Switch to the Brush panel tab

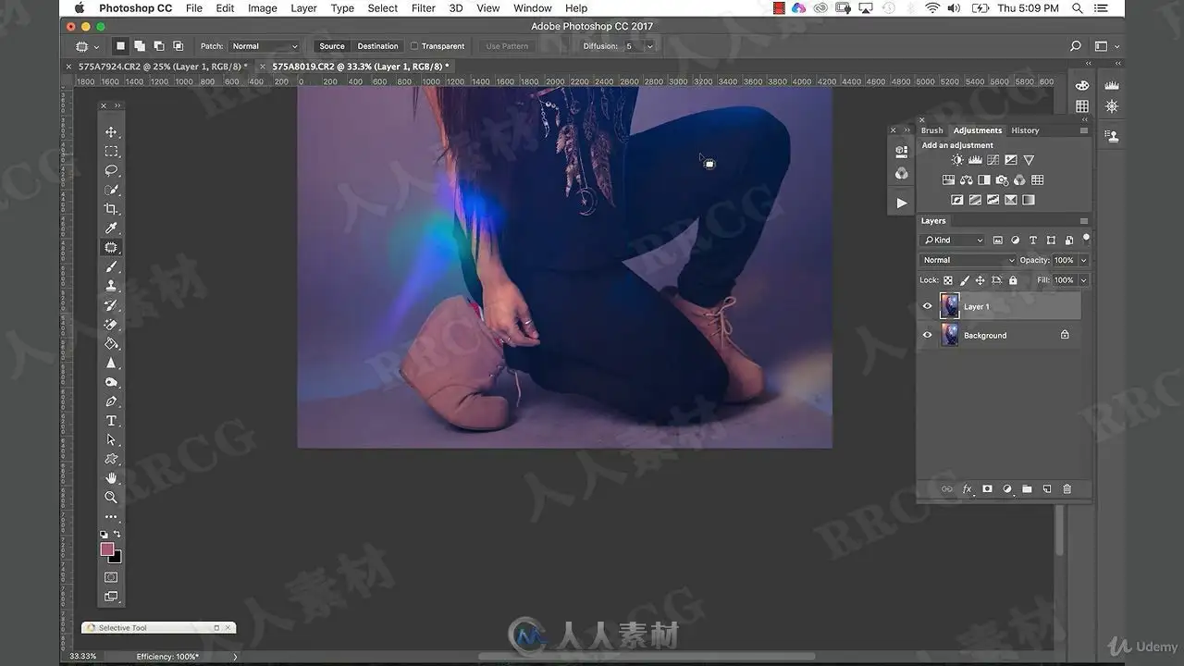(931, 130)
